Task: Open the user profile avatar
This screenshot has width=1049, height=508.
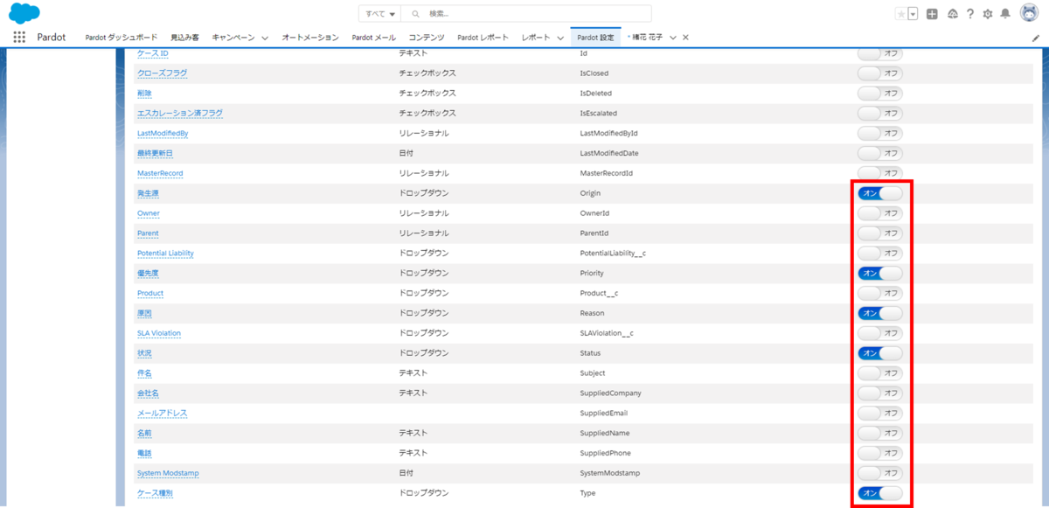Action: 1029,14
